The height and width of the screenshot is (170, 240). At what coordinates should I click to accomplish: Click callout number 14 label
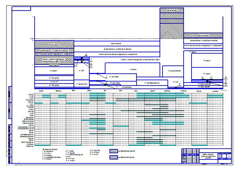[202, 78]
